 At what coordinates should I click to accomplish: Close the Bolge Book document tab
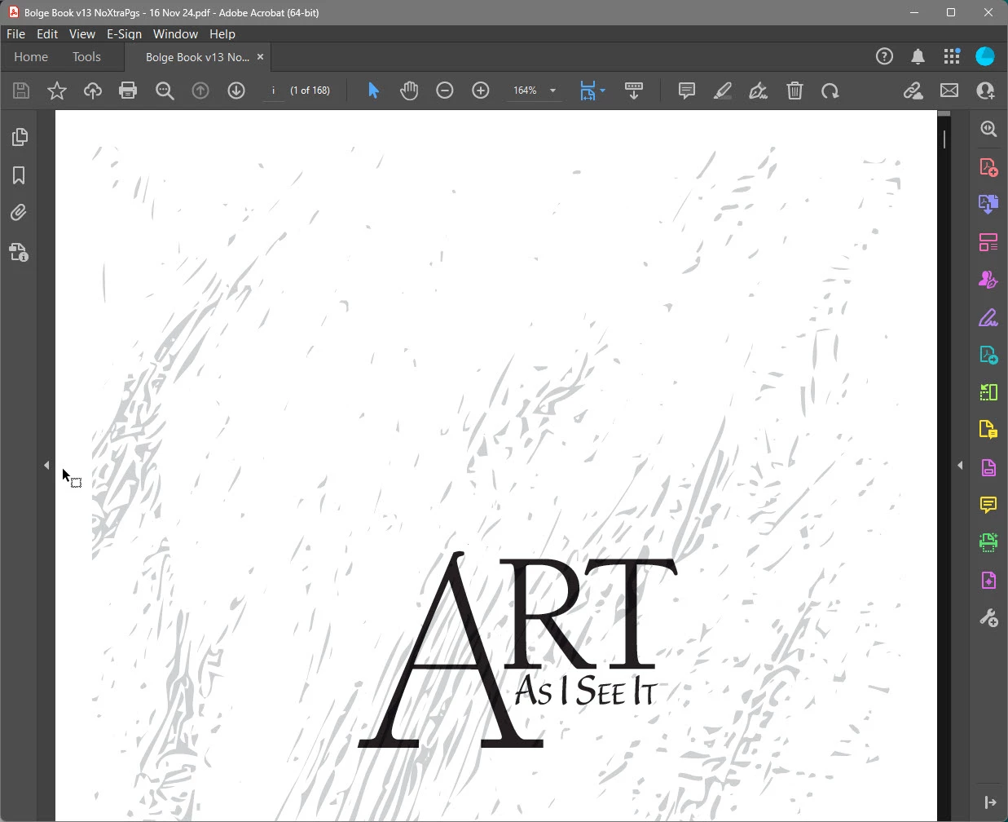(261, 57)
